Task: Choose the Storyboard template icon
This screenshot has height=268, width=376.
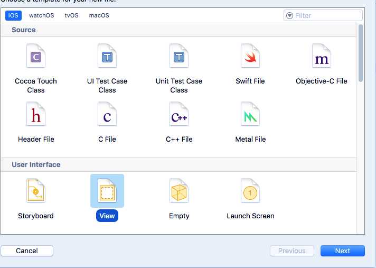Action: point(36,190)
